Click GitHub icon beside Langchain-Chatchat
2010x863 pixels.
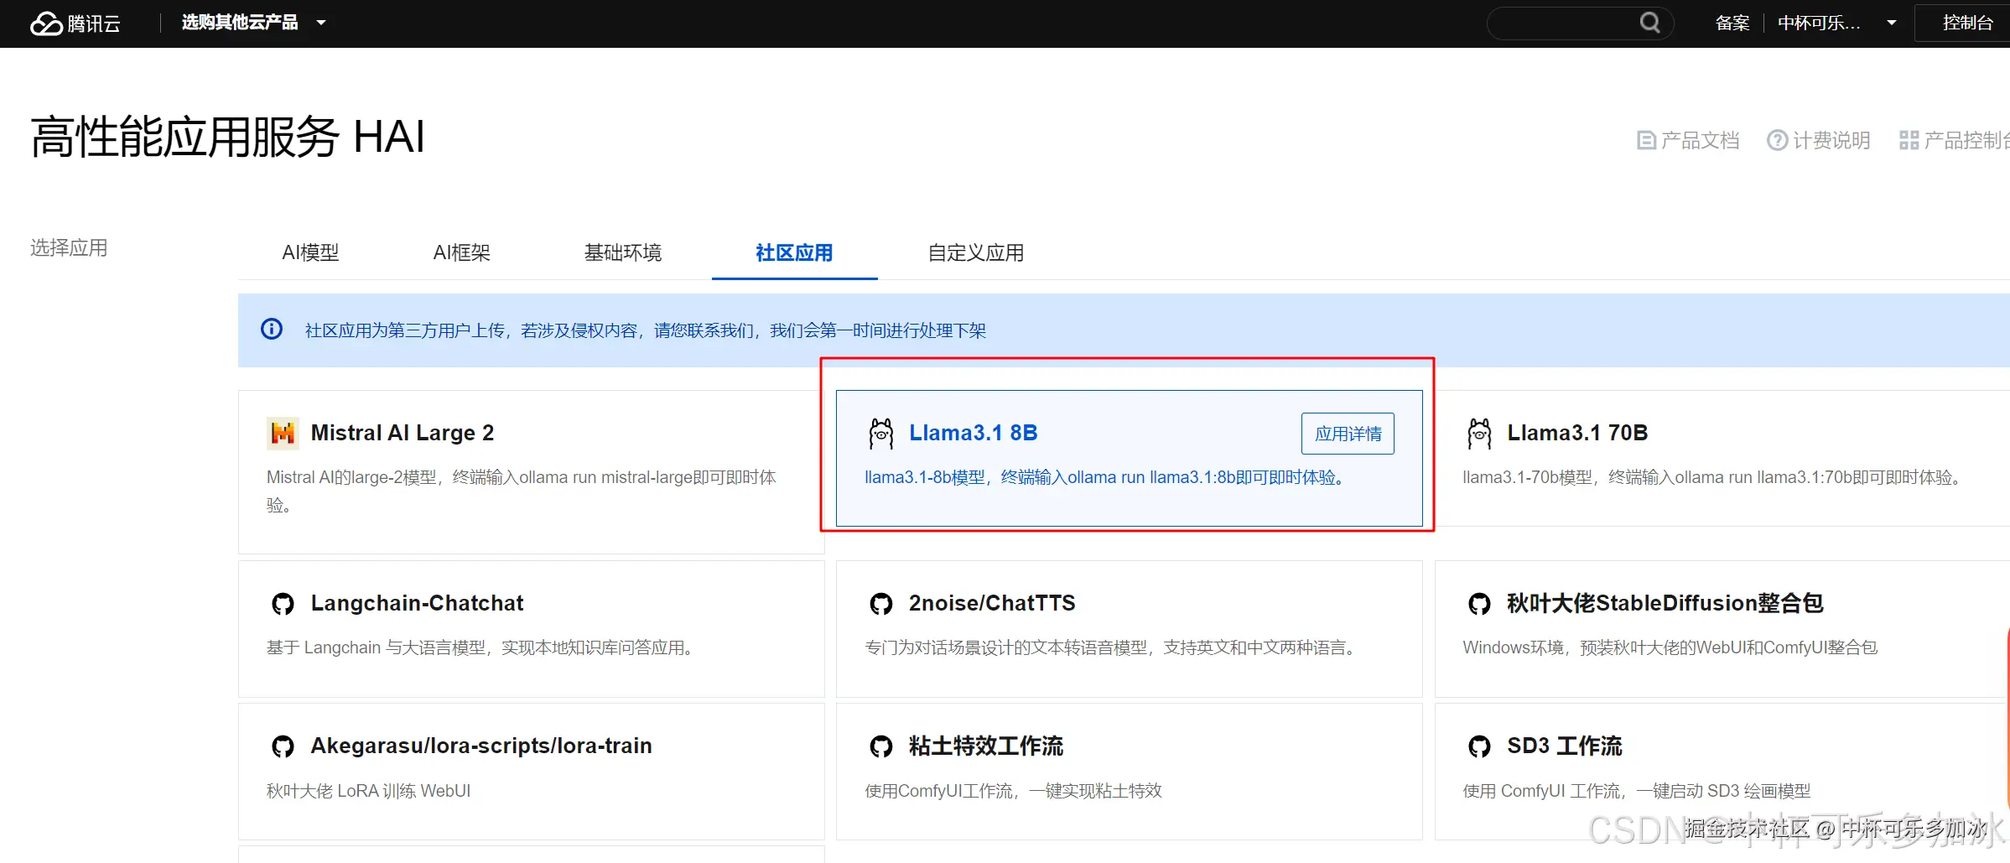pos(283,604)
